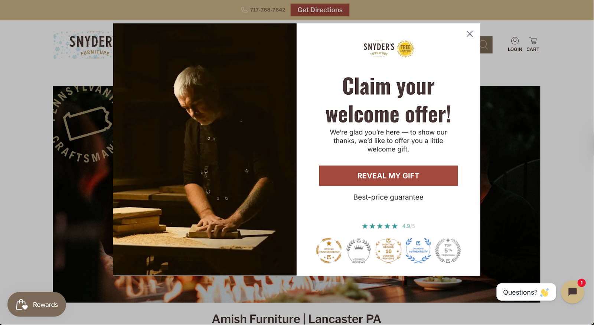Viewport: 594px width, 325px height.
Task: Click the Verified Reviews crown badge
Action: click(359, 250)
